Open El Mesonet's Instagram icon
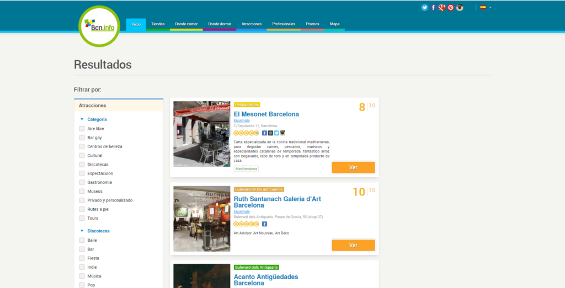565x288 pixels. (x=282, y=133)
